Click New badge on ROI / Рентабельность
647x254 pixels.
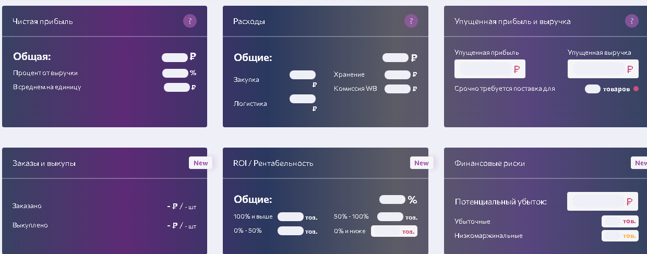point(421,163)
